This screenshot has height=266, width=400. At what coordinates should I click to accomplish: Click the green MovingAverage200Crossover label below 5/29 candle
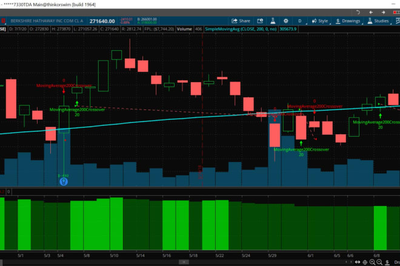click(x=301, y=150)
